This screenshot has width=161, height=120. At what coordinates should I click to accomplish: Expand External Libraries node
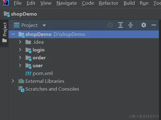click(x=13, y=81)
